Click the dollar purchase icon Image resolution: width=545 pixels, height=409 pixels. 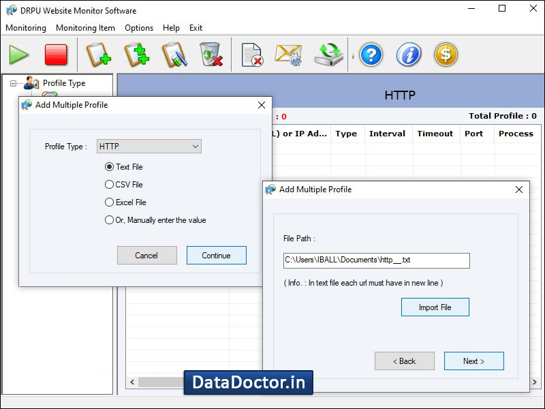pyautogui.click(x=446, y=55)
